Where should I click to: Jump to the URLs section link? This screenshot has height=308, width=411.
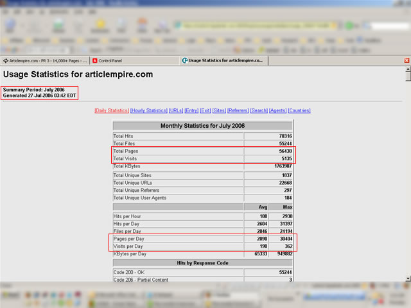coord(175,110)
